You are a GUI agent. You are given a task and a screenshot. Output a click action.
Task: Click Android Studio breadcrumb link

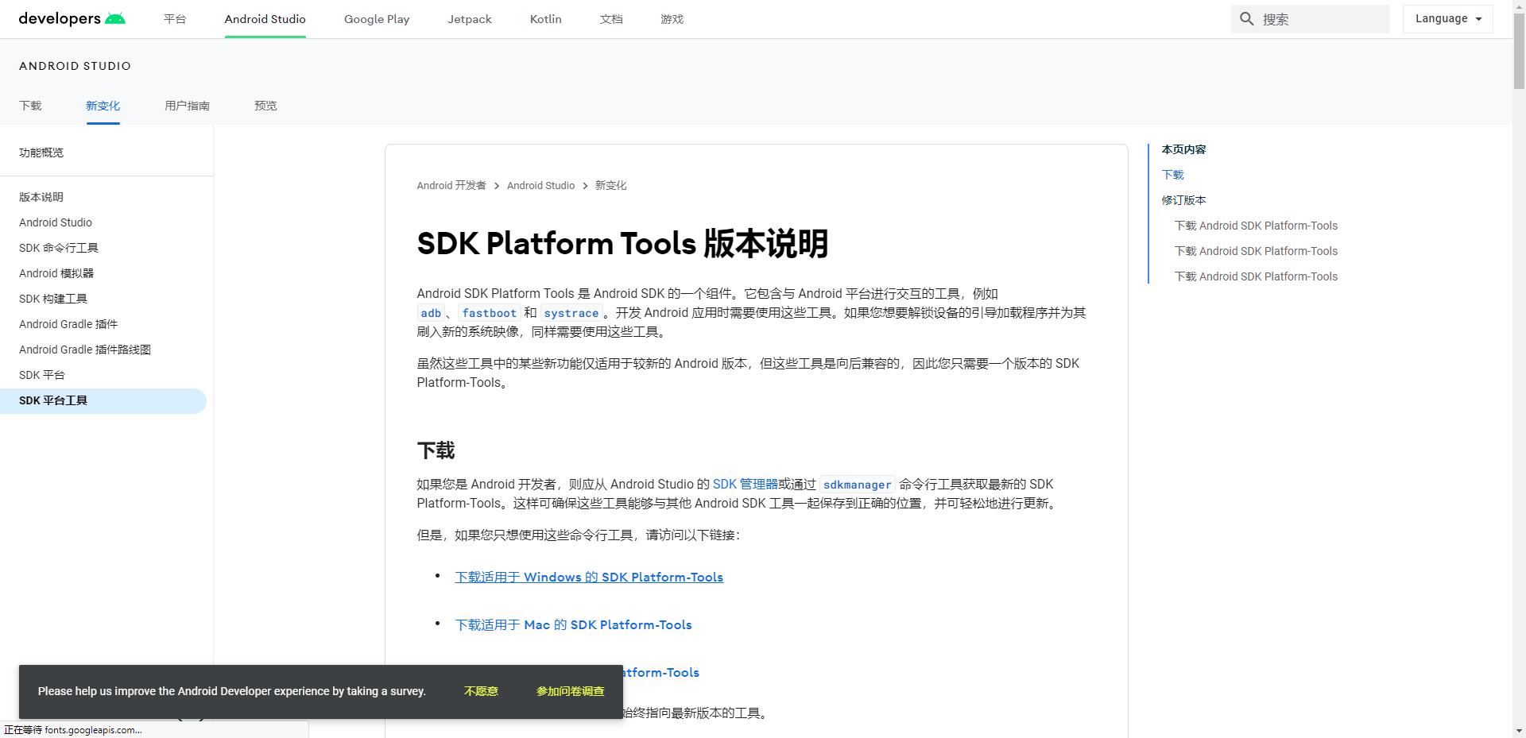coord(540,185)
